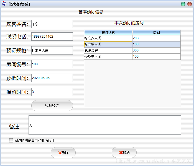Focus the 宾客姓名 input field
The width and height of the screenshot is (194, 166).
click(52, 24)
